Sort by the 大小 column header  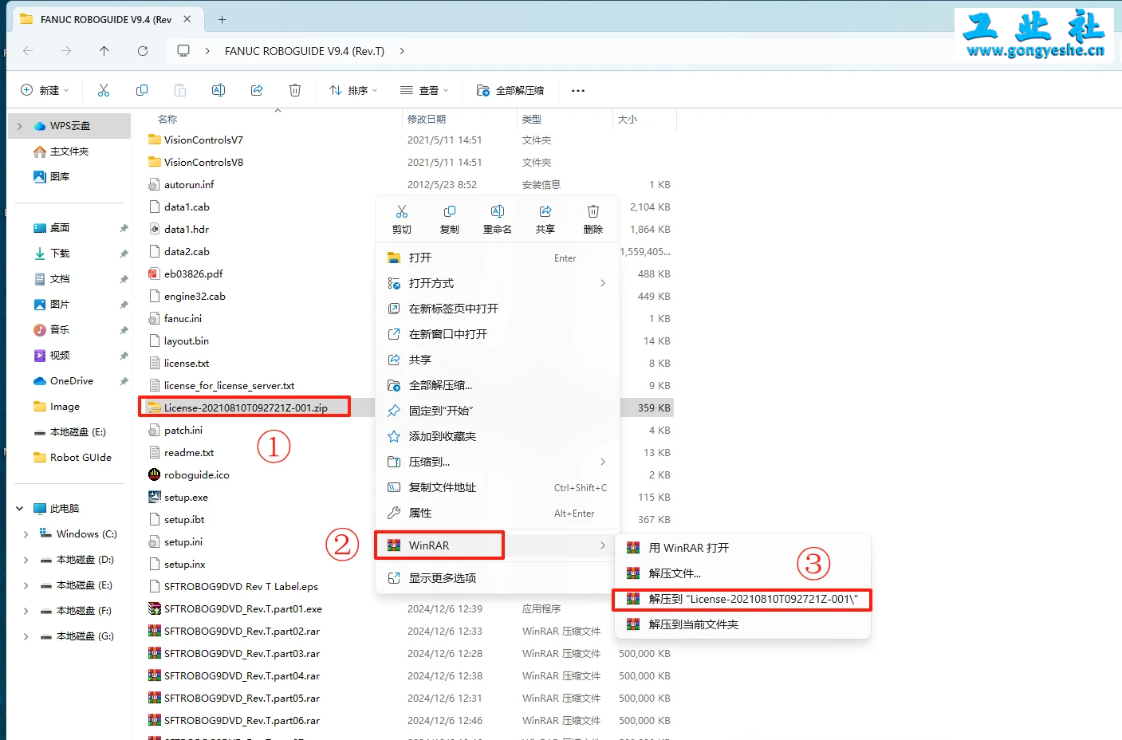pos(628,120)
